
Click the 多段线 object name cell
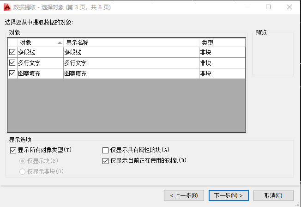point(40,52)
